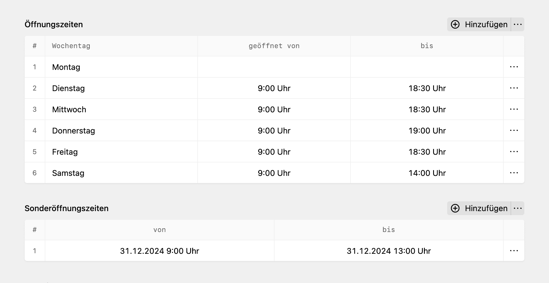This screenshot has height=283, width=549.
Task: Edit Samstag opening time 9:00 Uhr
Action: [x=274, y=173]
